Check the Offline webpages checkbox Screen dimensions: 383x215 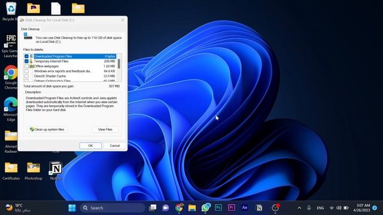[x=26, y=66]
